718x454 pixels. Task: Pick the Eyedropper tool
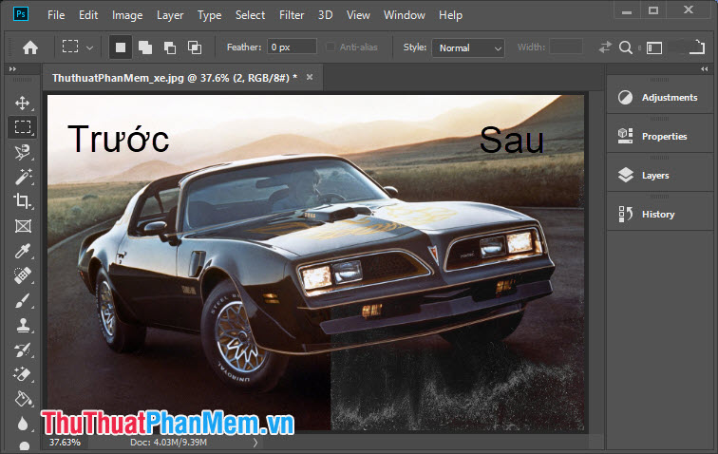click(23, 251)
